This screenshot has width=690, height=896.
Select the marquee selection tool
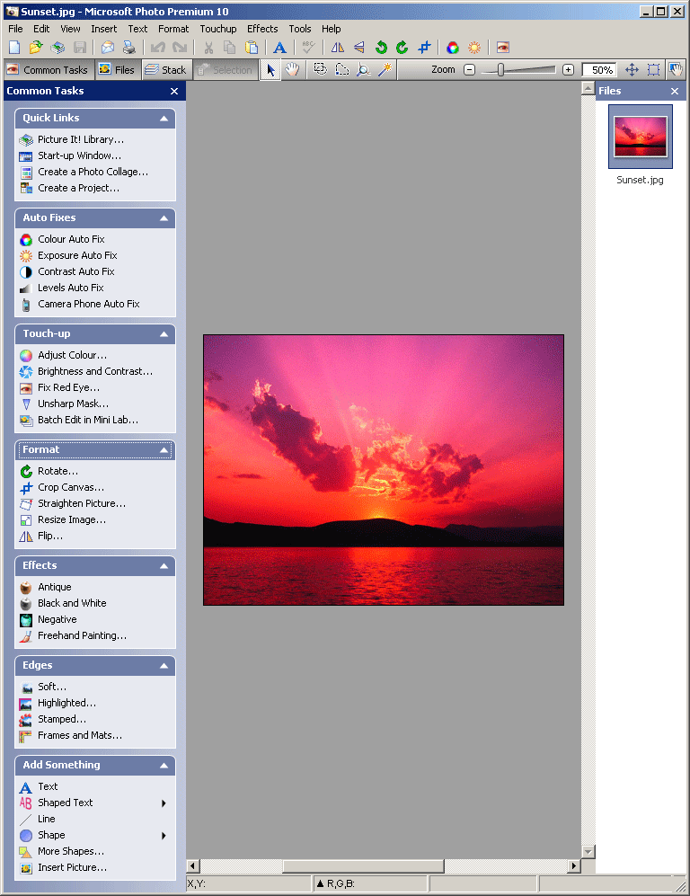pyautogui.click(x=321, y=70)
